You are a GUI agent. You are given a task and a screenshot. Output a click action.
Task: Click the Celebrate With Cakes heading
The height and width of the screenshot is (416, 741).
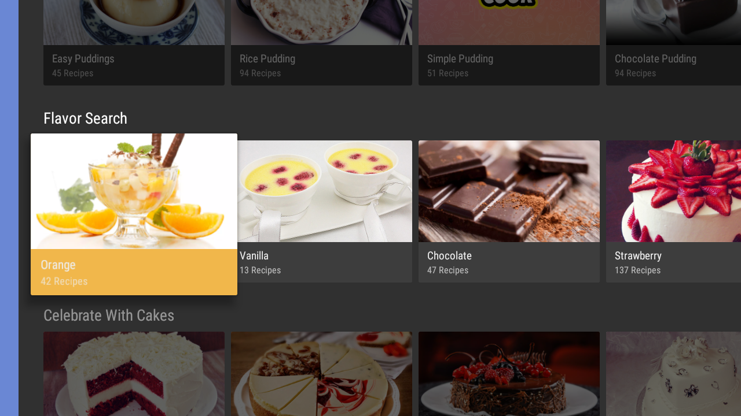pyautogui.click(x=109, y=315)
